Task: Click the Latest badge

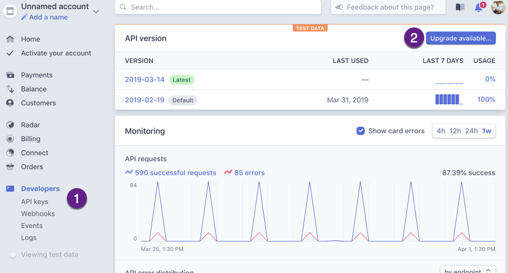Action: 181,80
